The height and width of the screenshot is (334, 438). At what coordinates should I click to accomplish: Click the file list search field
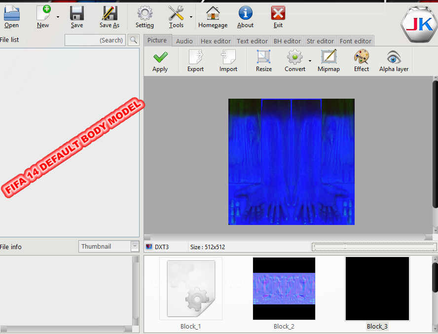coord(95,40)
